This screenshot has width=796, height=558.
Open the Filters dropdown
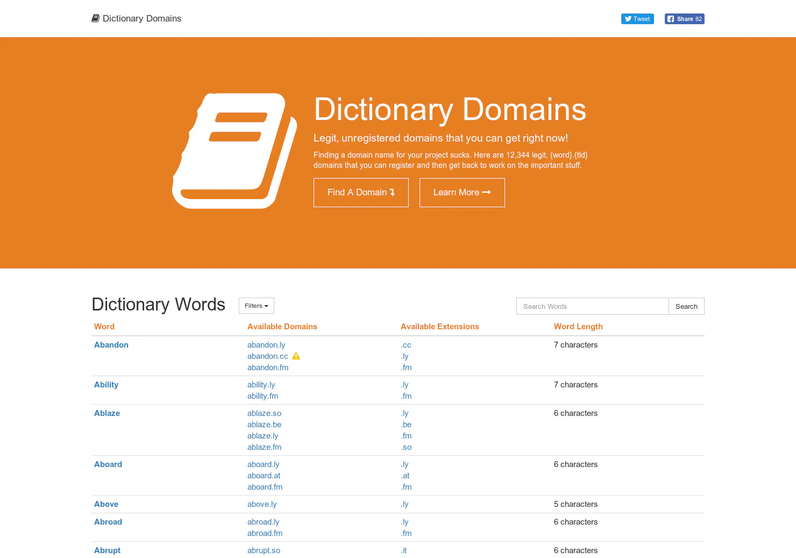[x=257, y=306]
